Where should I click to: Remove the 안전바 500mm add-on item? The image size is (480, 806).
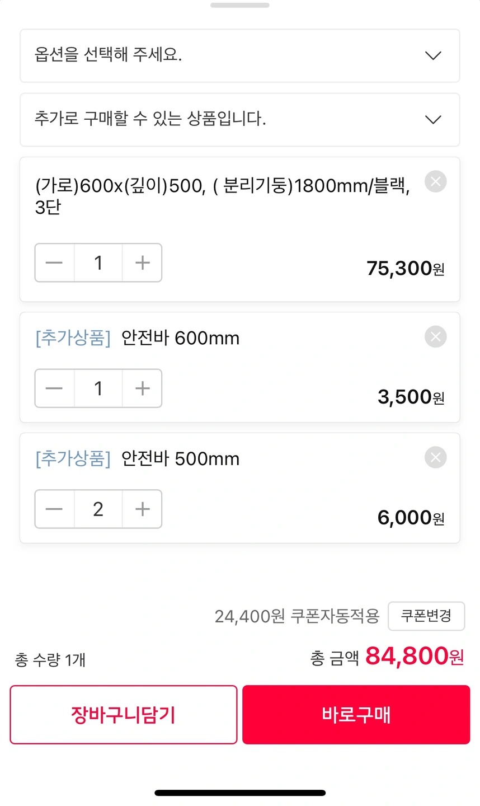point(435,457)
